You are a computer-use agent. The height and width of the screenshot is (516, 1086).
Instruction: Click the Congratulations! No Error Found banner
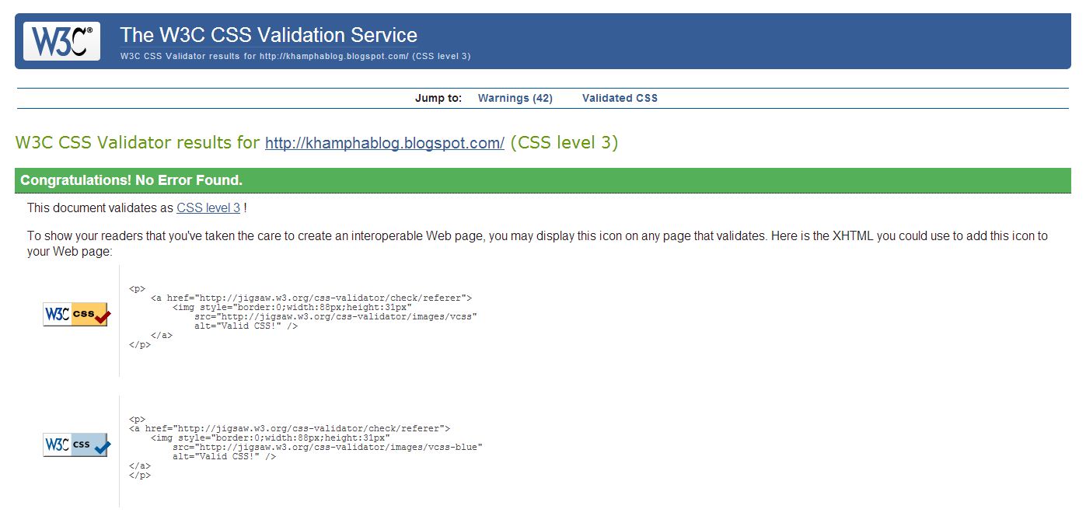pyautogui.click(x=543, y=180)
